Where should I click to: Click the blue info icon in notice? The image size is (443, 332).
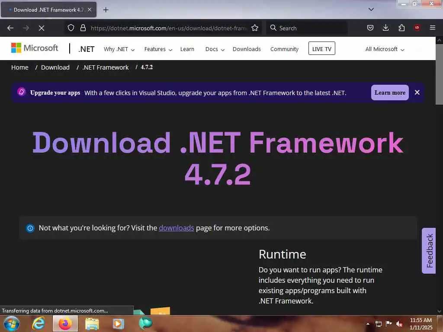(30, 228)
